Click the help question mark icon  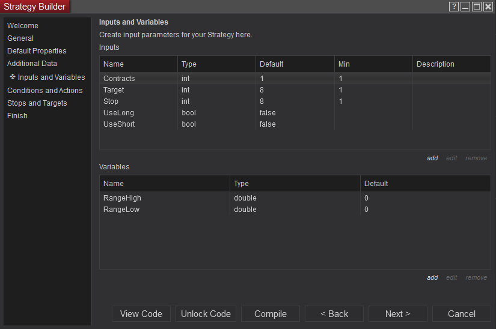point(454,7)
